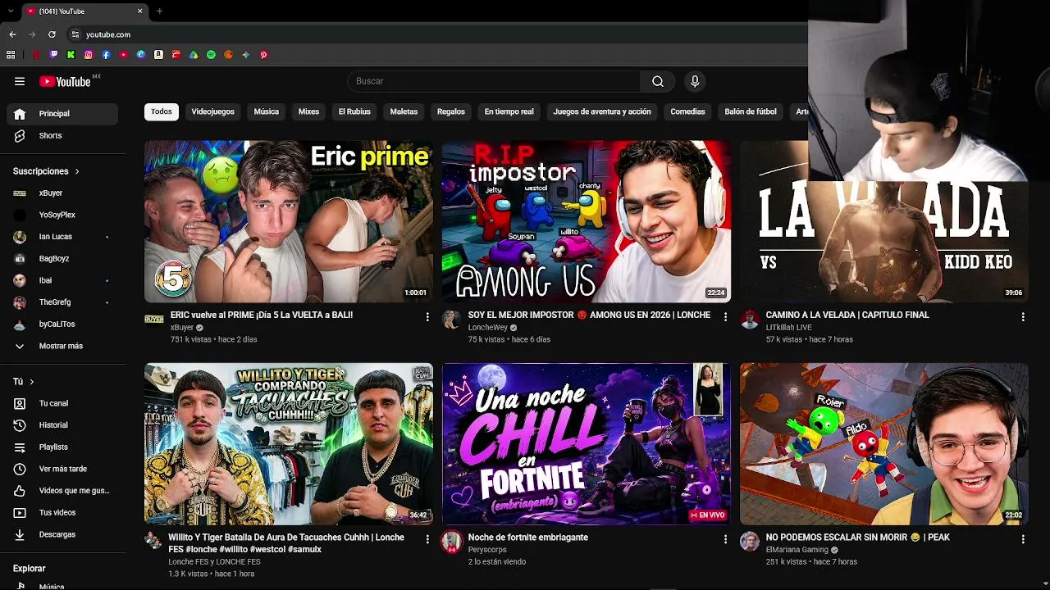
Task: Open options for the ERIC vuelve al PRIME video
Action: (427, 316)
